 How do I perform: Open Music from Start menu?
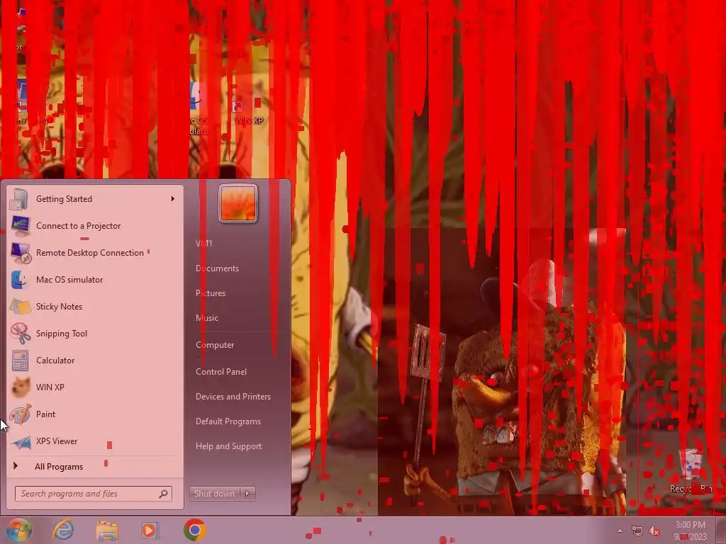click(x=206, y=318)
